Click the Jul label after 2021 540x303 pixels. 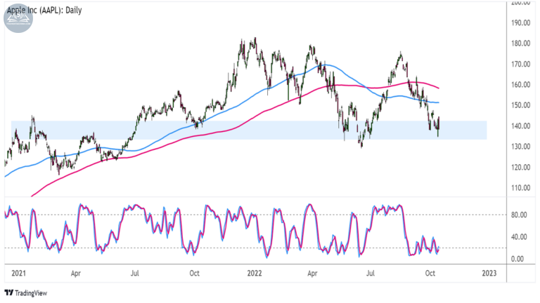[x=135, y=273]
